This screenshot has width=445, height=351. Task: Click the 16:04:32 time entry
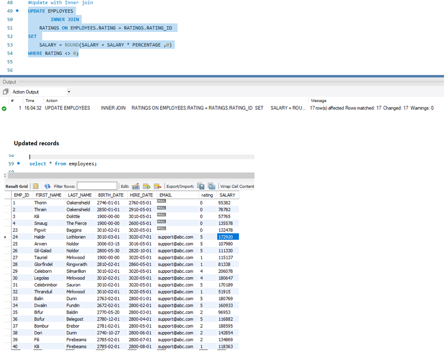coord(33,108)
